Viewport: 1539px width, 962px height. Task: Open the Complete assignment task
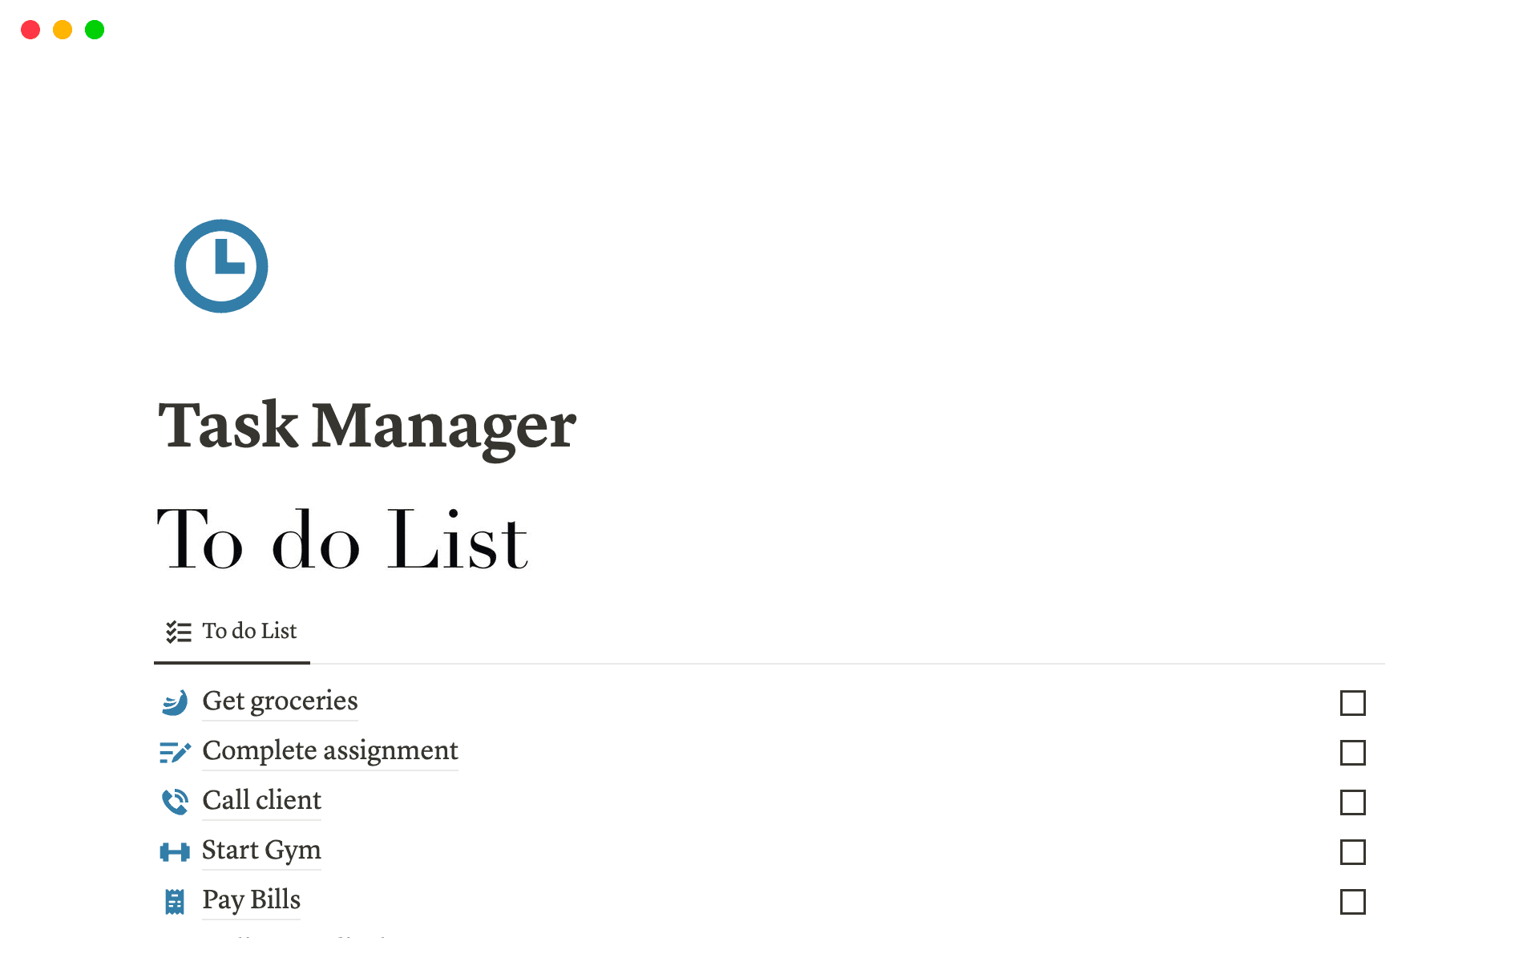(330, 751)
